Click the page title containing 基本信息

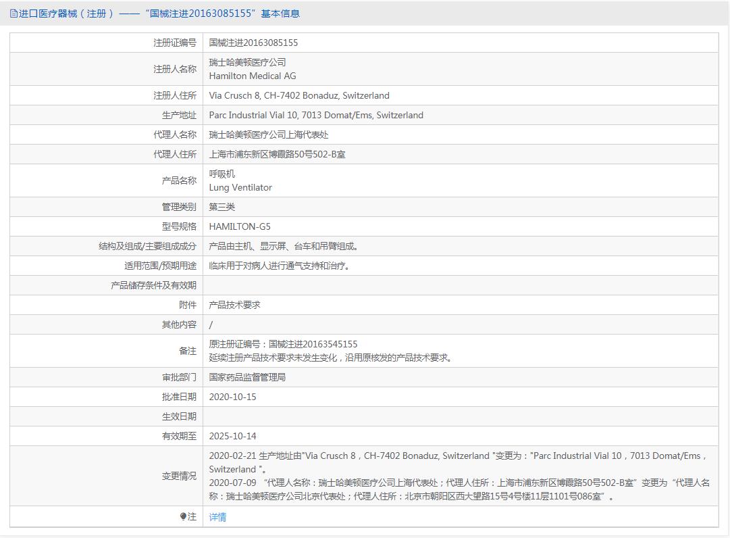click(159, 14)
